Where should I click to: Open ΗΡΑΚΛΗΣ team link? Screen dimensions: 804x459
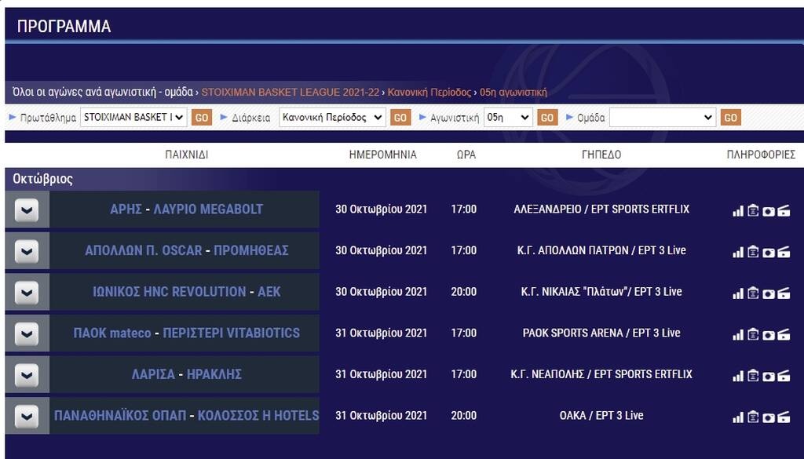(x=214, y=374)
